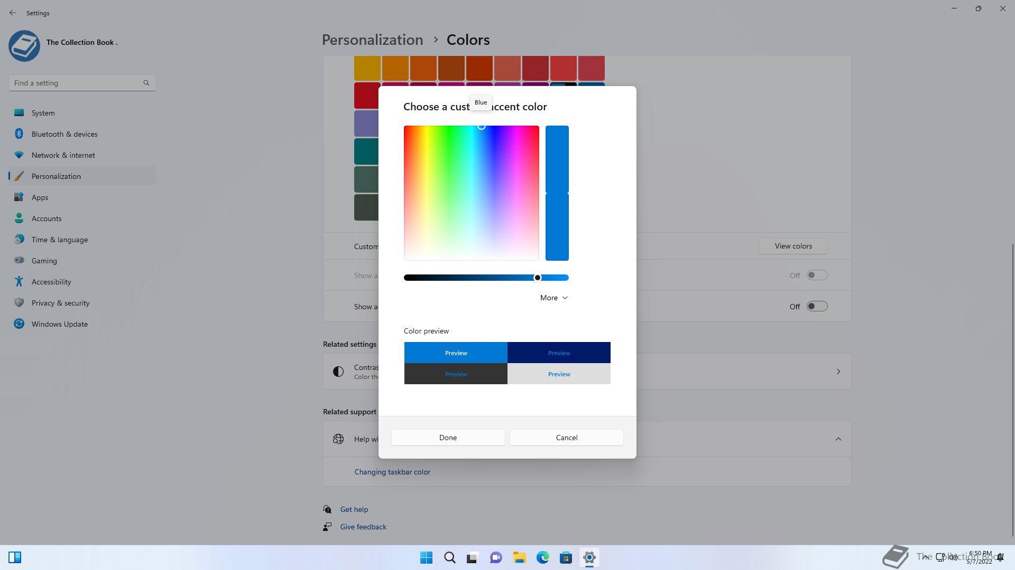Click the System monitor icon in sidebar

click(x=19, y=112)
